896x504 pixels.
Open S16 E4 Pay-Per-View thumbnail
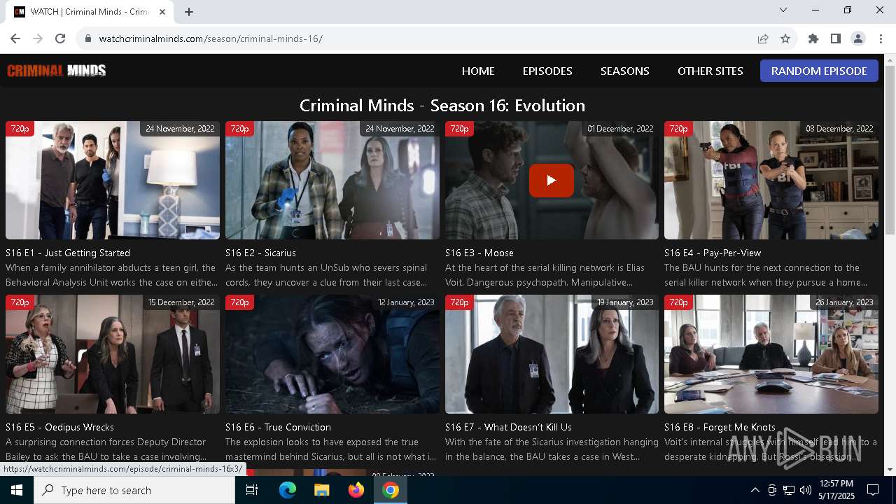pyautogui.click(x=771, y=180)
